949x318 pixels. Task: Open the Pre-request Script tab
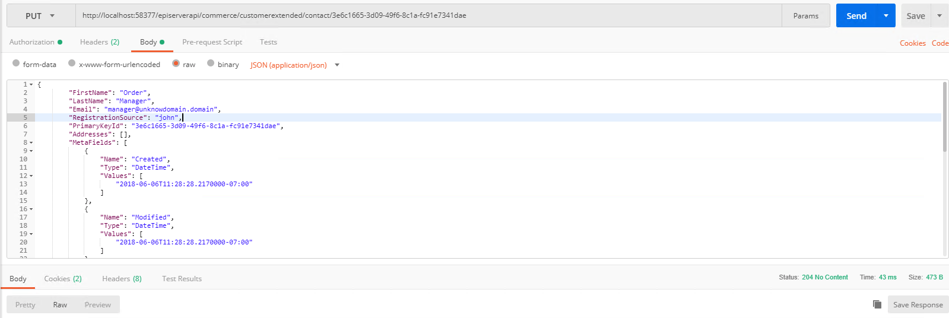tap(212, 42)
